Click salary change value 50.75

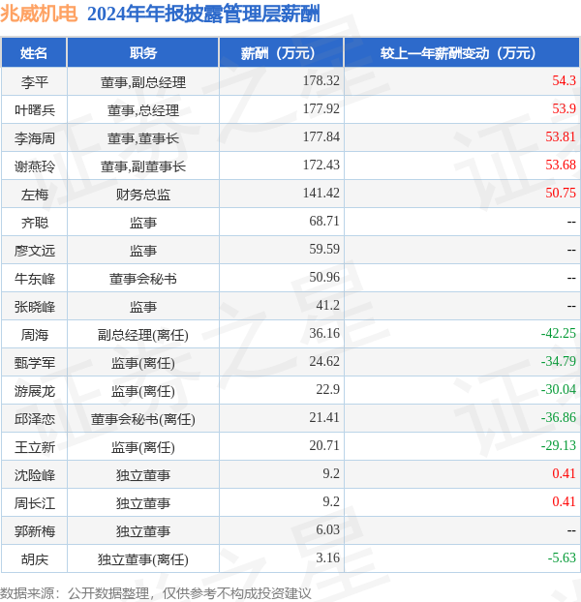[561, 193]
